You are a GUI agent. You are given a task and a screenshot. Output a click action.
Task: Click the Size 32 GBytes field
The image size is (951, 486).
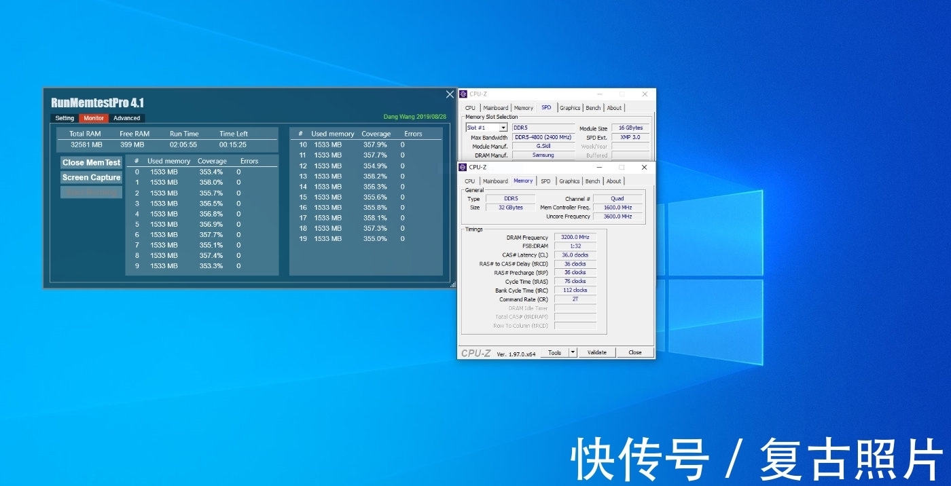pos(510,208)
